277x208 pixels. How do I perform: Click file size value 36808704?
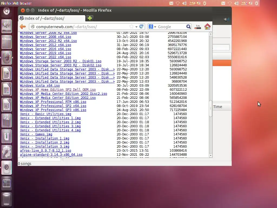pos(179,82)
